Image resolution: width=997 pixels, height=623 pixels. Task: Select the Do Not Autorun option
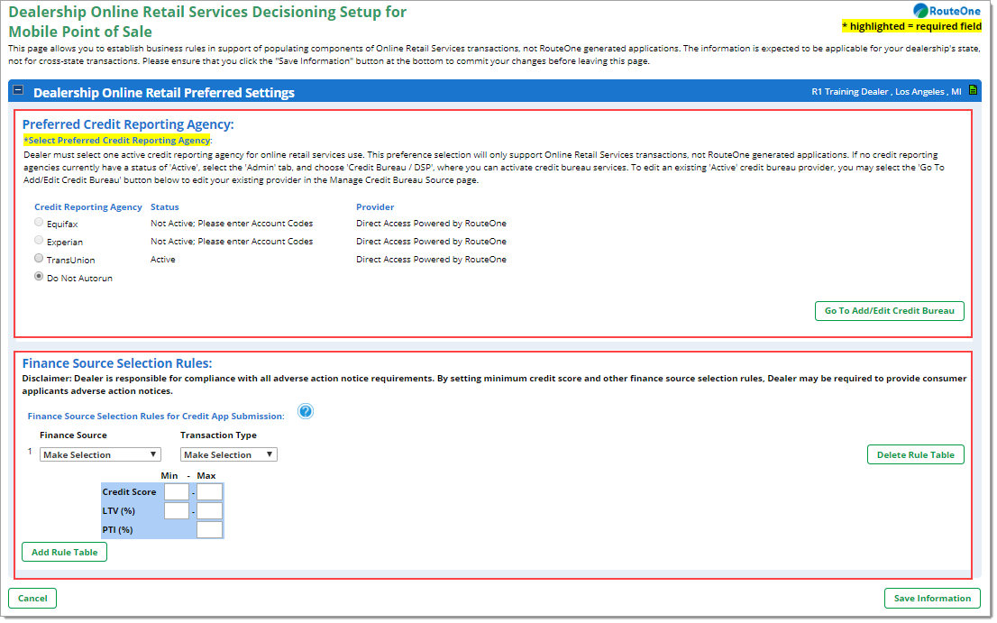pyautogui.click(x=39, y=277)
